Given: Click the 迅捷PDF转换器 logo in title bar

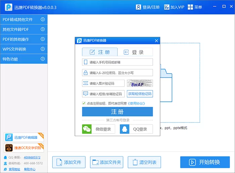Looking at the screenshot, I should [x=8, y=7].
